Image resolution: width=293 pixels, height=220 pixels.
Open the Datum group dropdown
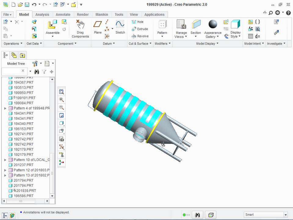click(x=109, y=44)
